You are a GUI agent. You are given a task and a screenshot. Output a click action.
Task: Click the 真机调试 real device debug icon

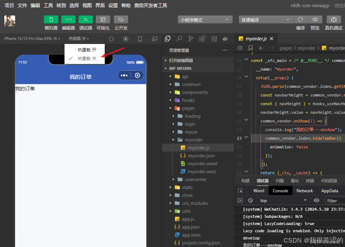tap(333, 19)
